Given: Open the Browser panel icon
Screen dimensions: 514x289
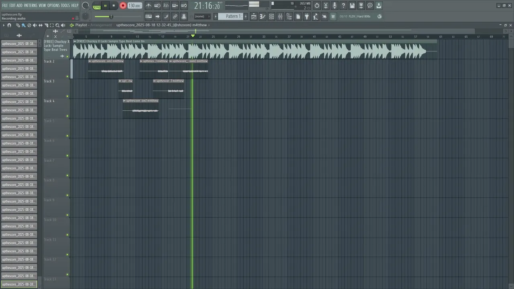Looking at the screenshot, I should pyautogui.click(x=289, y=16).
